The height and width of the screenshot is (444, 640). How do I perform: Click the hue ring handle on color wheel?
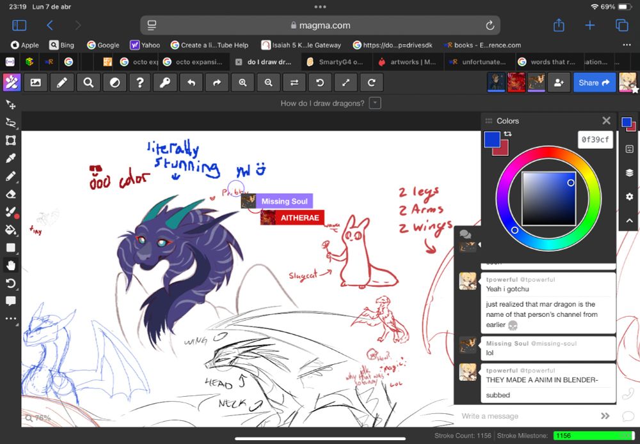[x=515, y=230]
